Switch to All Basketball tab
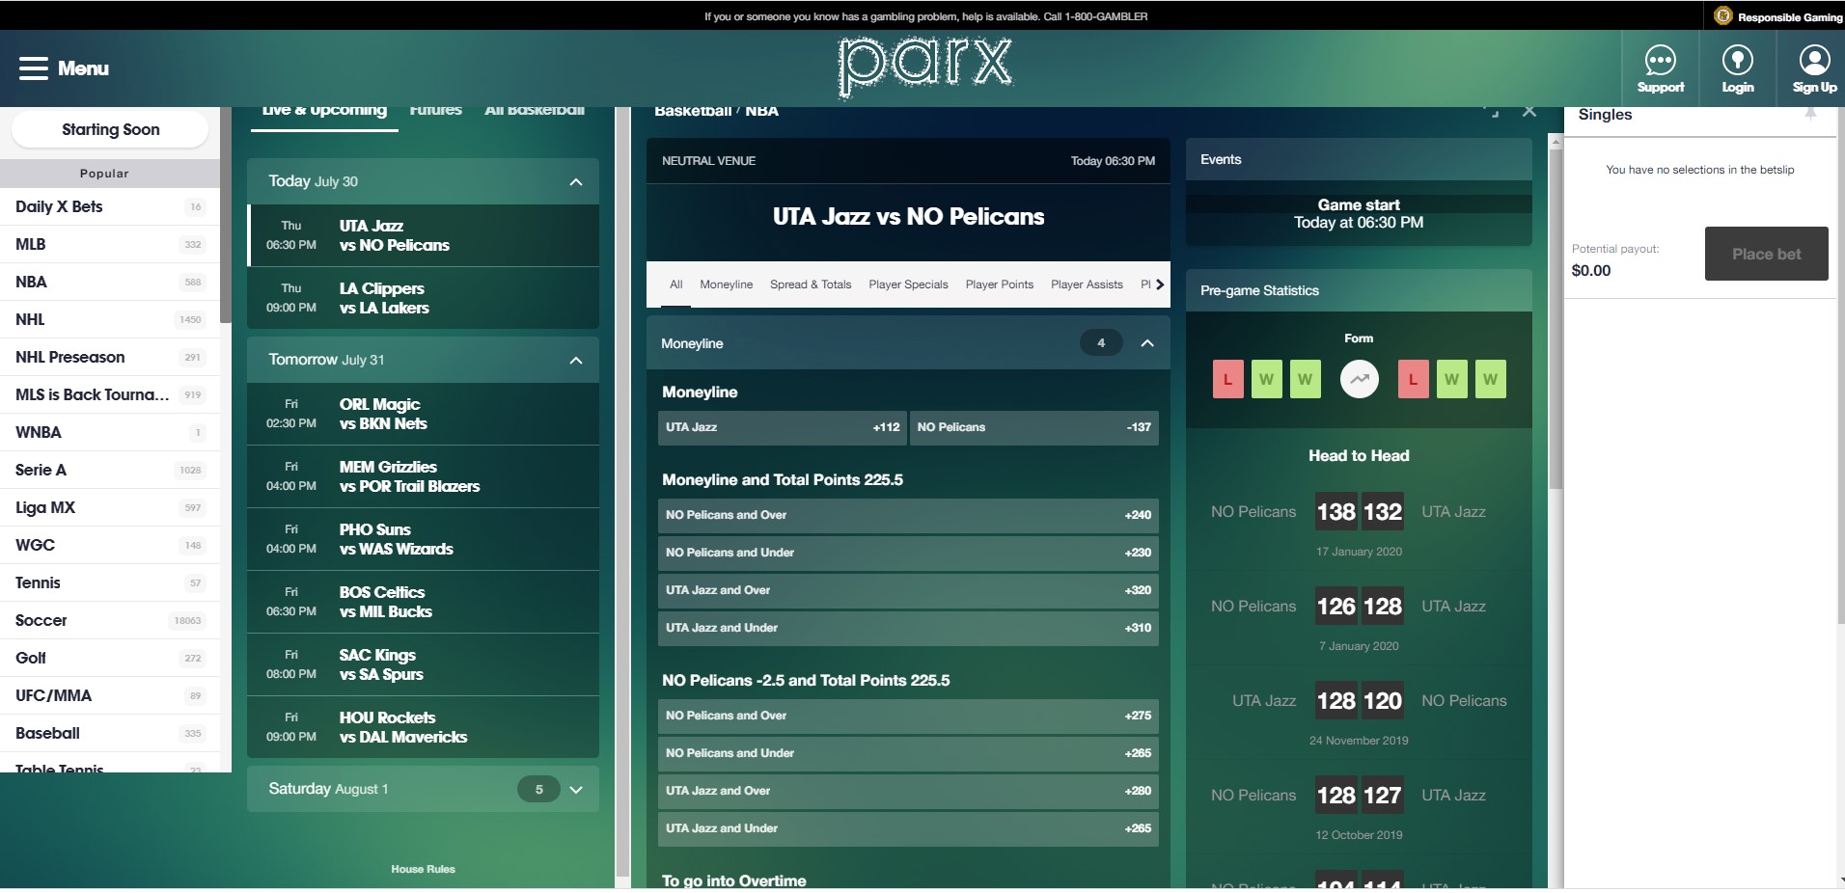Viewport: 1845px width, 893px height. tap(535, 111)
